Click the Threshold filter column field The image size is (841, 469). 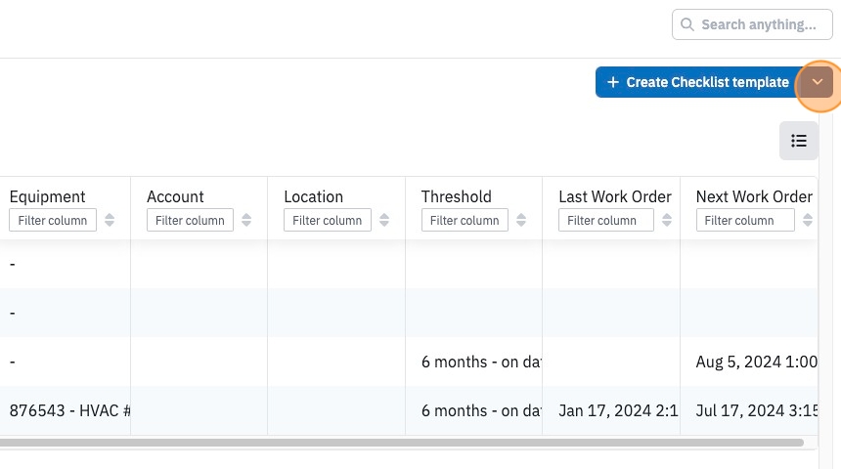coord(465,220)
